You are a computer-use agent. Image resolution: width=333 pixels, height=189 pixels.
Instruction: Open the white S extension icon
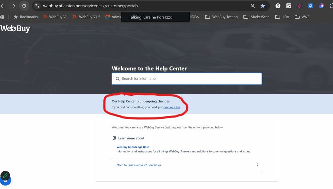click(x=278, y=6)
